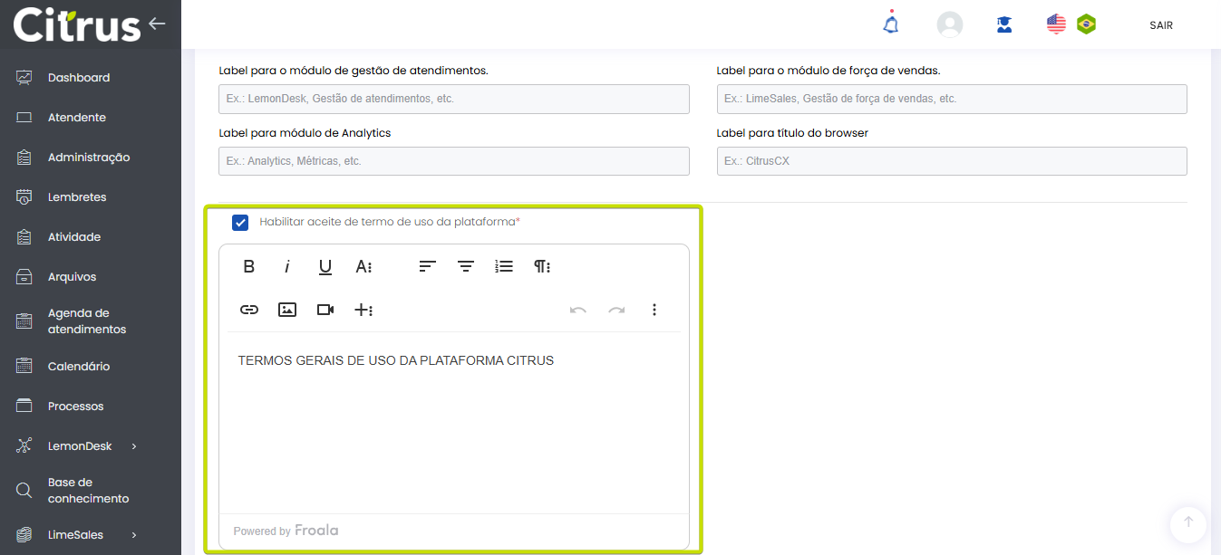Click the SAIR logout button
The width and height of the screenshot is (1221, 555).
click(x=1161, y=25)
